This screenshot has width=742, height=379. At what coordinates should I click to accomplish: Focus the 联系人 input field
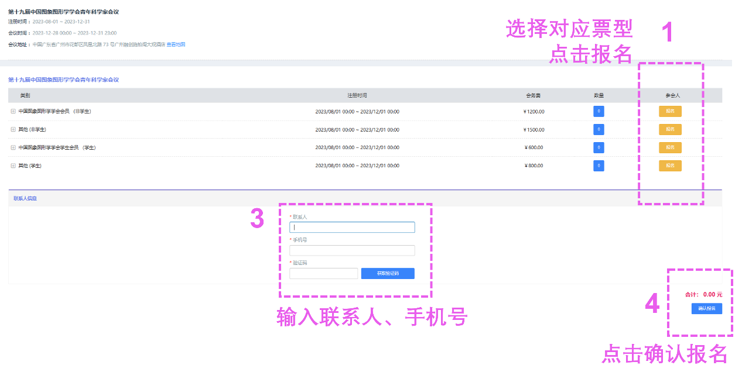[x=352, y=228]
